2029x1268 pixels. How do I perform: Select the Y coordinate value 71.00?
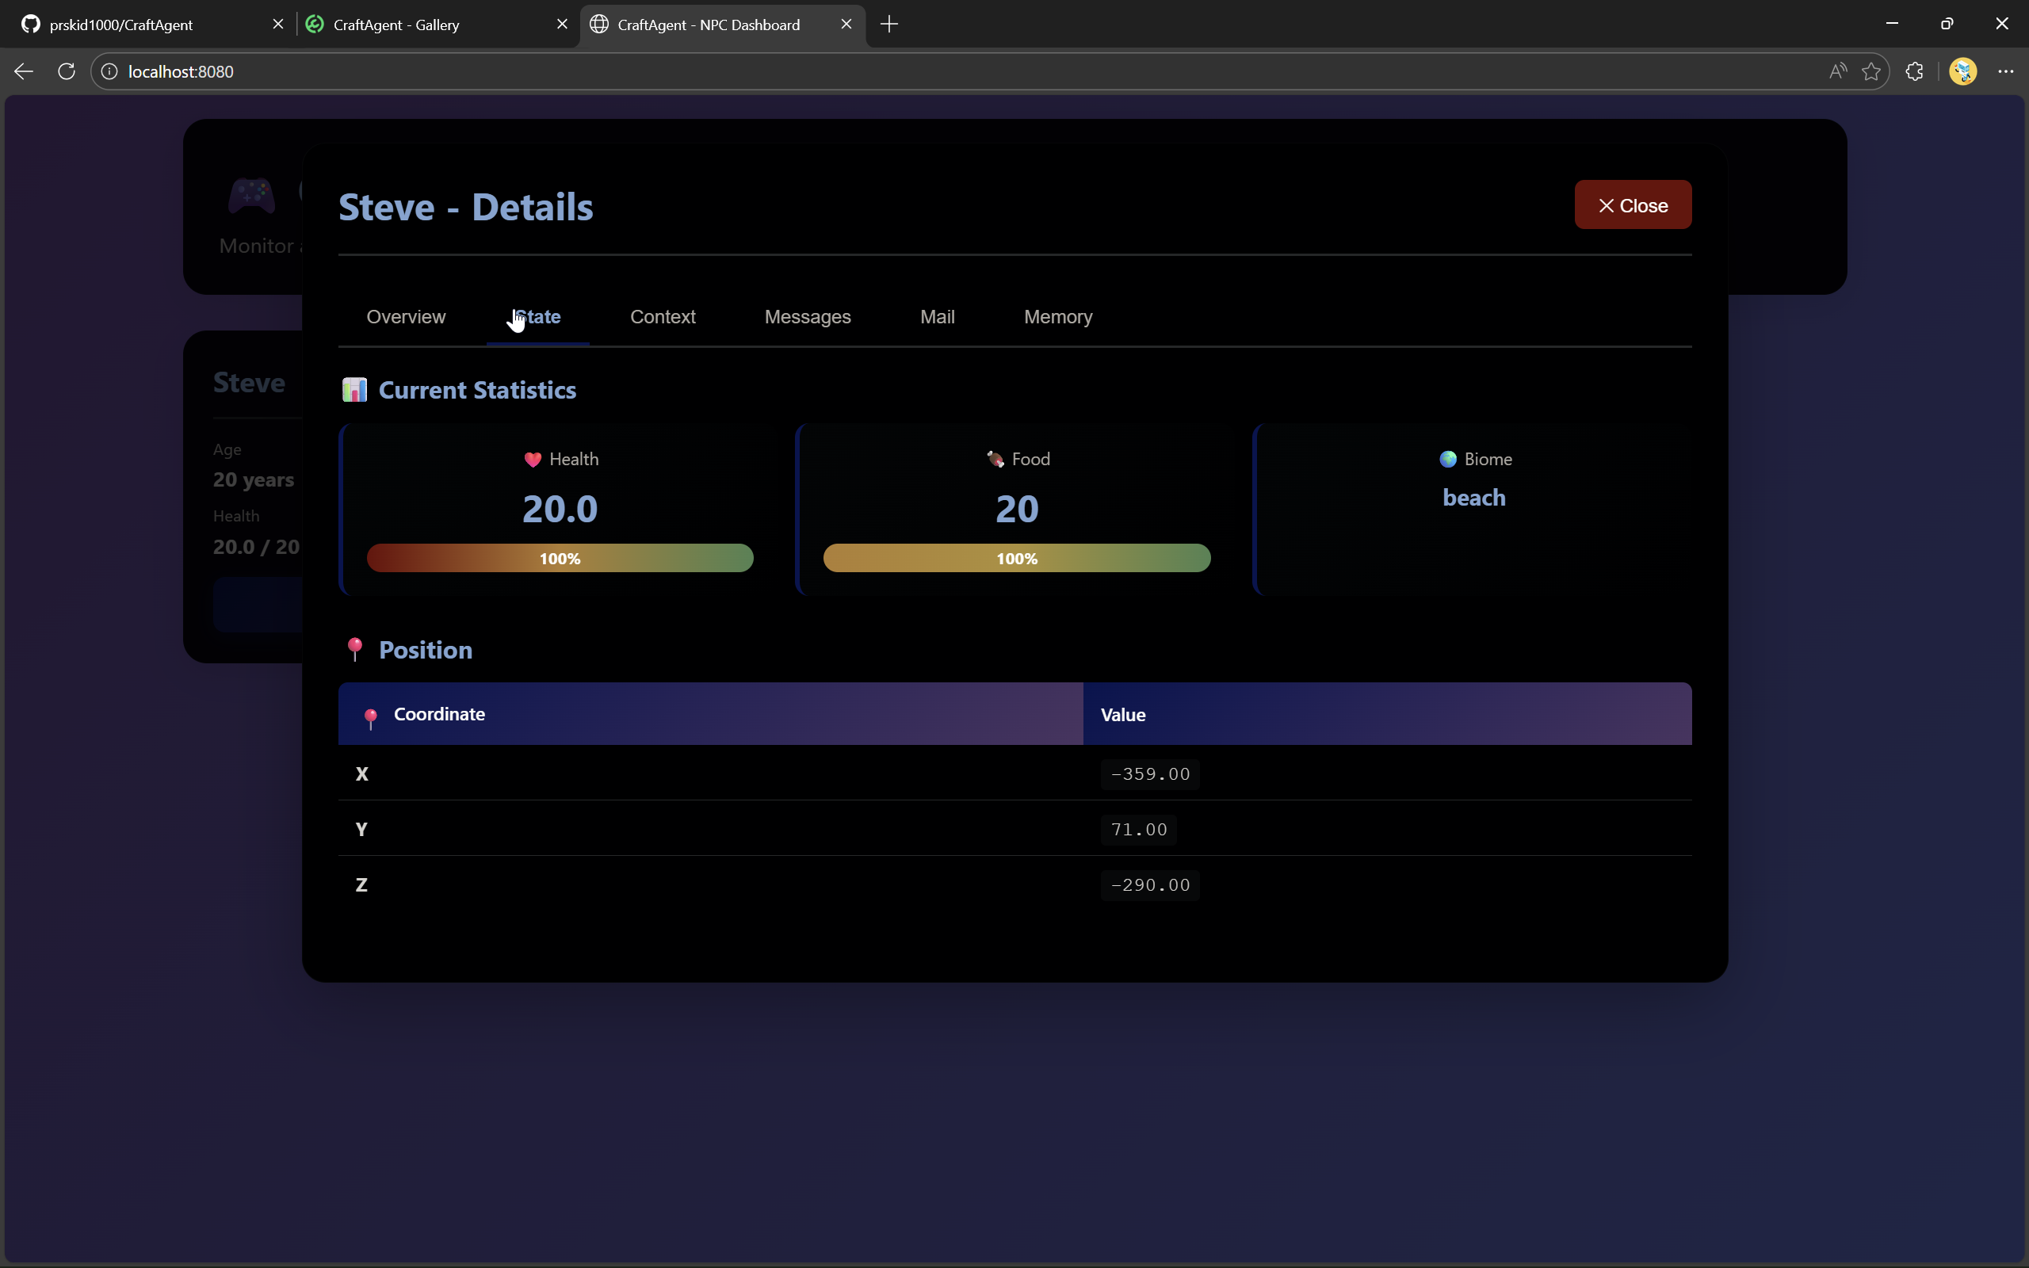click(x=1139, y=830)
